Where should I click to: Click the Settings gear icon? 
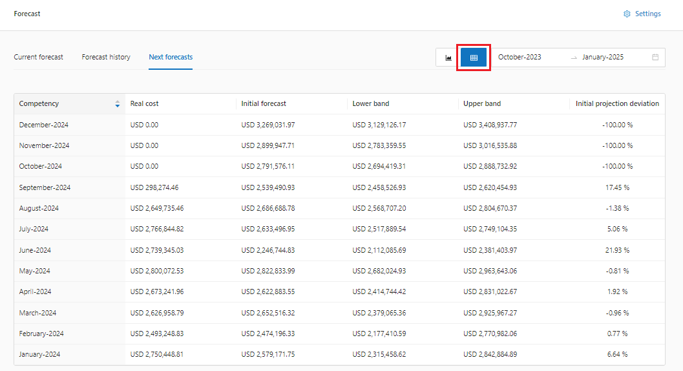point(626,14)
